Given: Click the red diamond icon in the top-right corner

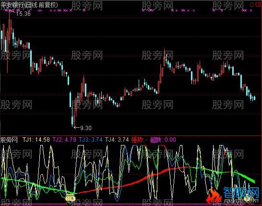Looking at the screenshot, I should (x=251, y=4).
